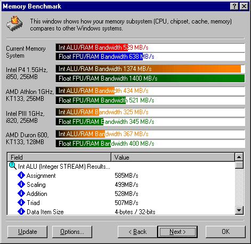The height and width of the screenshot is (244, 251).
Task: Click the Field column header
Action: 59,157
